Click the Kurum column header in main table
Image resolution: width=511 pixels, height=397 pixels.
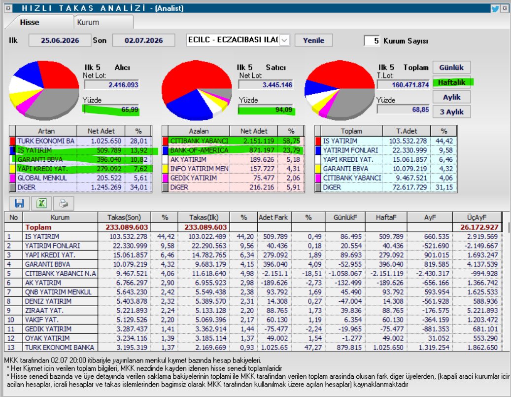(60, 217)
